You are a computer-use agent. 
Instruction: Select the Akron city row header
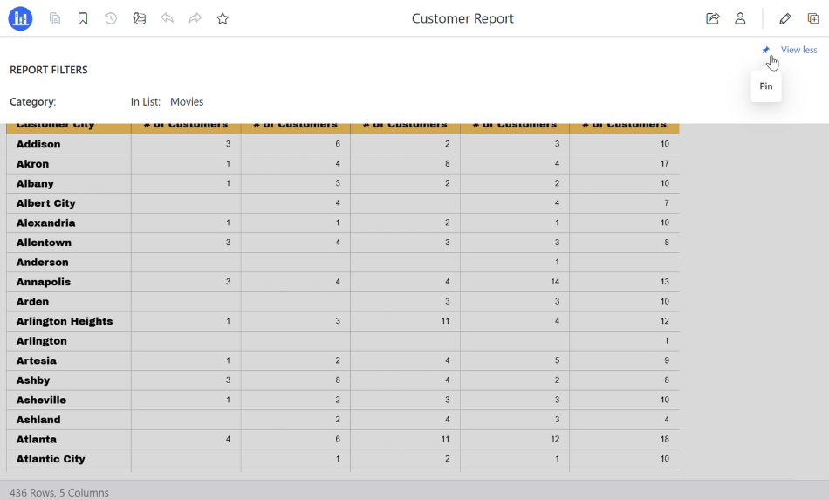coord(69,164)
